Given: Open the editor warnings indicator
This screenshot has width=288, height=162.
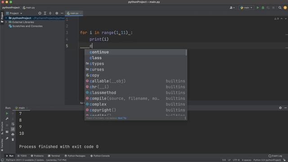Looking at the screenshot, I should click(x=276, y=19).
